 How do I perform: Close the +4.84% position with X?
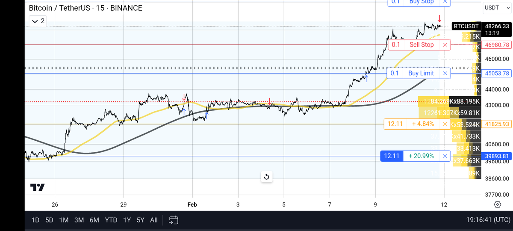click(445, 124)
